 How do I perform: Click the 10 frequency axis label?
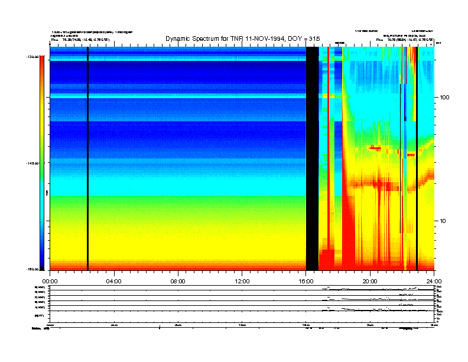pos(443,221)
